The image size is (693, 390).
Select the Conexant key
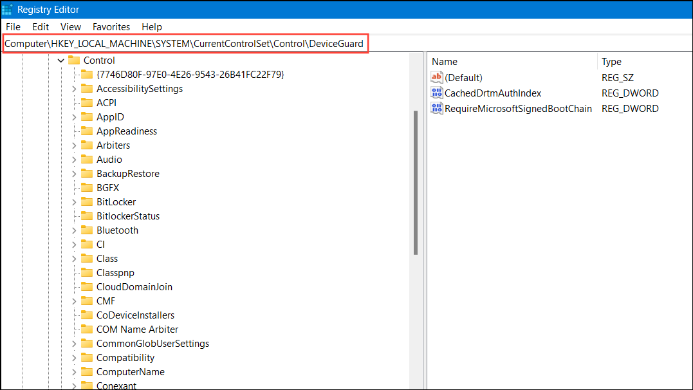[116, 385]
